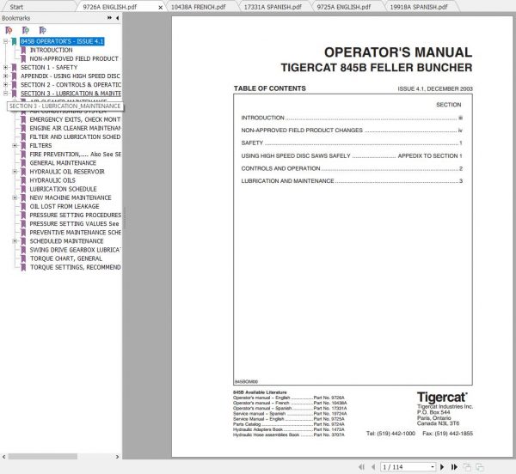Click the second bookmark toolbar icon
Image resolution: width=516 pixels, height=474 pixels.
(26, 31)
